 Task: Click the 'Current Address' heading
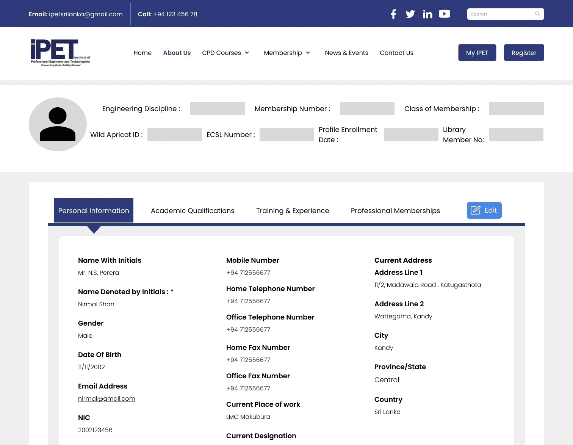tap(403, 260)
